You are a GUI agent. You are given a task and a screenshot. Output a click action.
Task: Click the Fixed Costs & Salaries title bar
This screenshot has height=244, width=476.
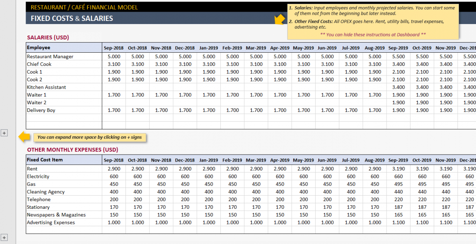155,18
